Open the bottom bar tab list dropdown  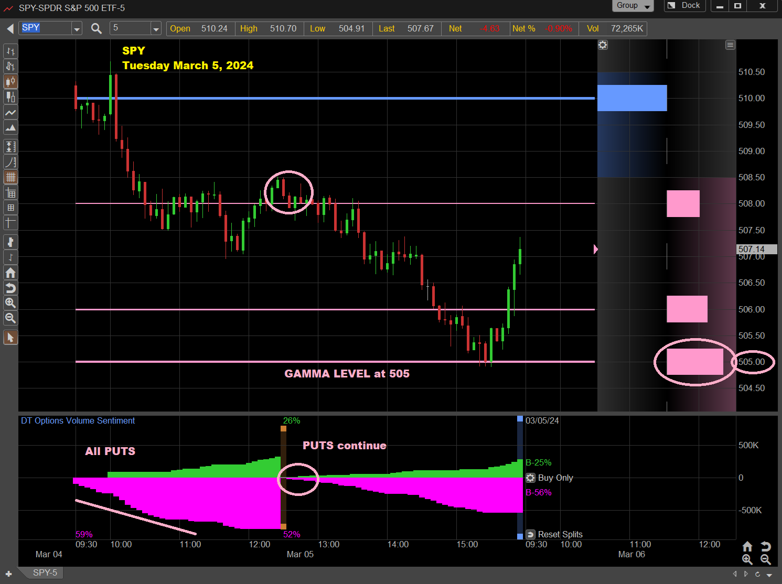[x=770, y=575]
